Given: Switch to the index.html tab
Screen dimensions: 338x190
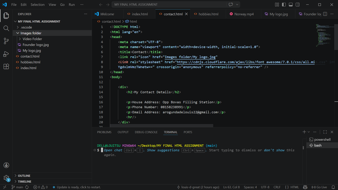Looking at the screenshot, I should [x=139, y=14].
